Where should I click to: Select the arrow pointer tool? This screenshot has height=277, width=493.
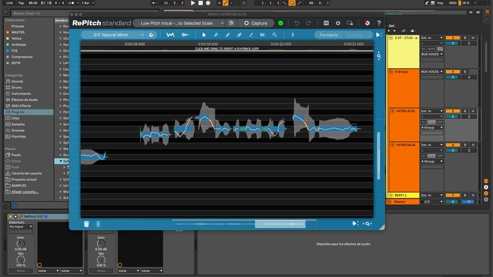pos(204,35)
